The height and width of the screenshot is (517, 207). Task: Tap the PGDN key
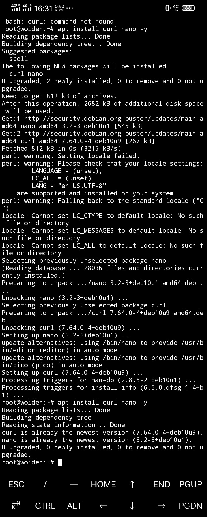pyautogui.click(x=191, y=506)
